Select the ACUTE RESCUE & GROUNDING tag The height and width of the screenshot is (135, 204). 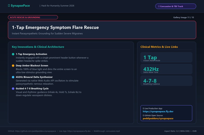point(33,17)
